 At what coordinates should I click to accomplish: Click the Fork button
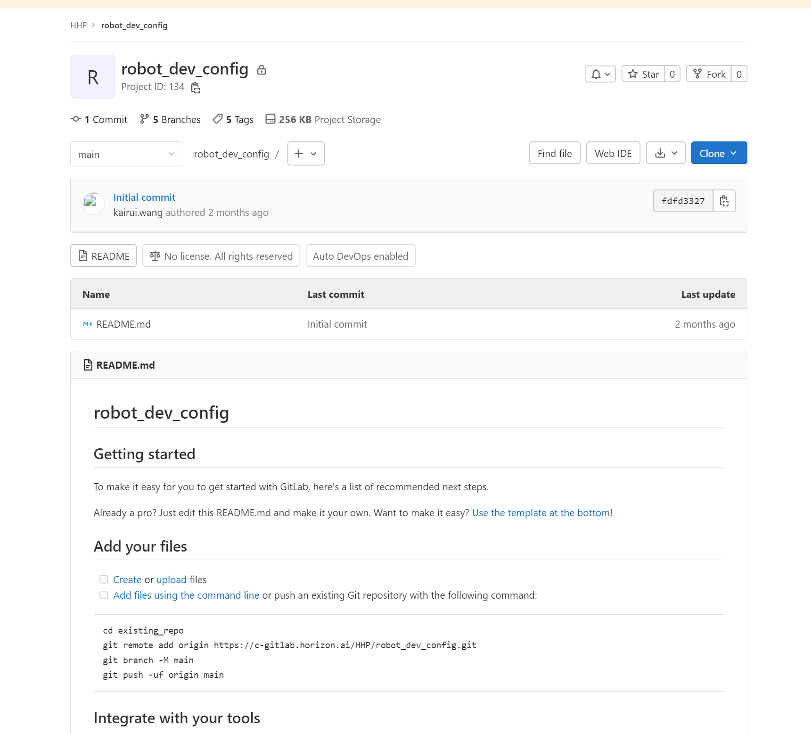709,74
